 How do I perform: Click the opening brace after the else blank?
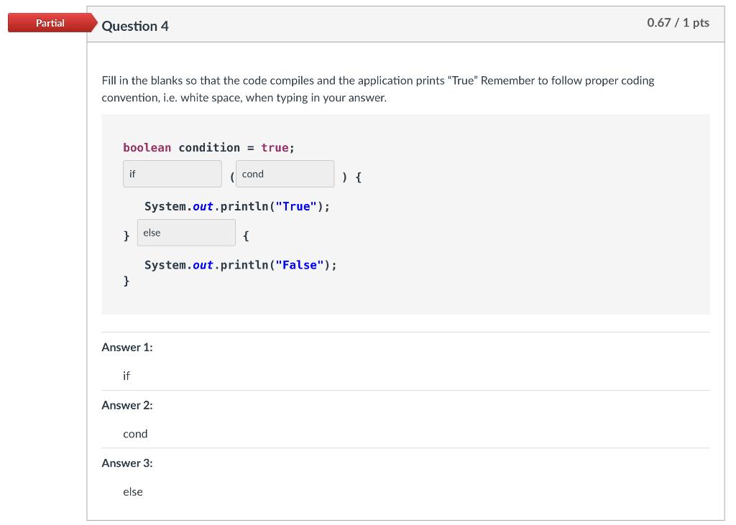coord(247,236)
